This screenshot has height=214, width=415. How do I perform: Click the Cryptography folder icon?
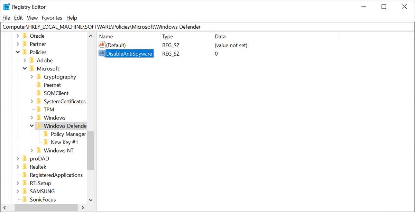pos(39,77)
